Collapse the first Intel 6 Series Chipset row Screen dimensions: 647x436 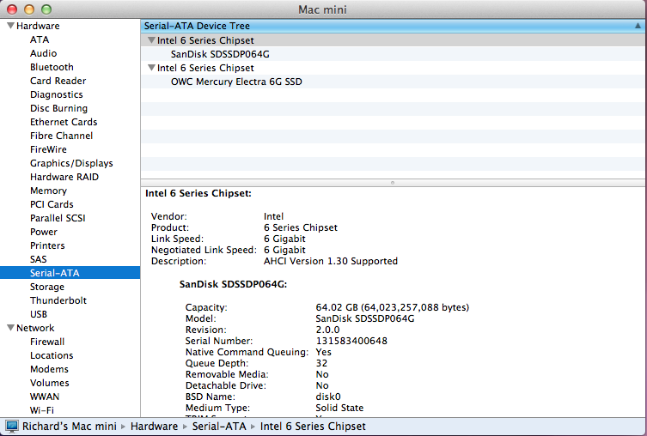151,40
